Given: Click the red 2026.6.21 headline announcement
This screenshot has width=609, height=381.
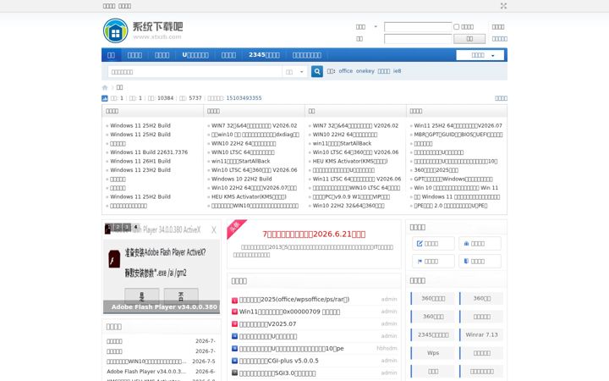Looking at the screenshot, I should click(x=314, y=234).
